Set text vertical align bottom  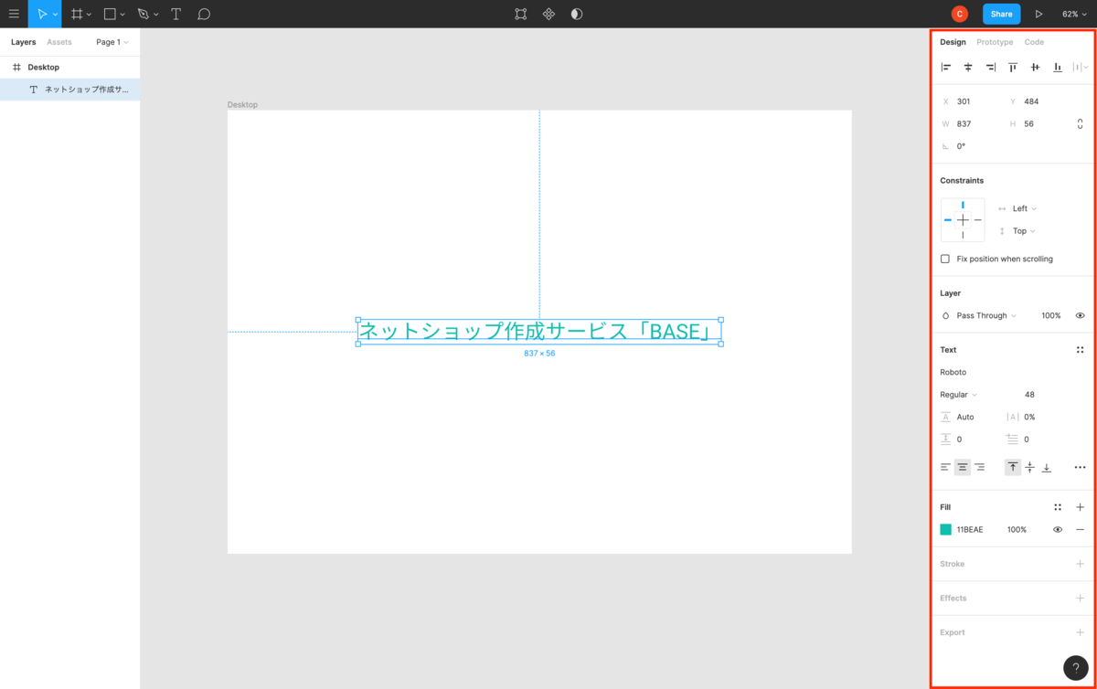coord(1047,467)
